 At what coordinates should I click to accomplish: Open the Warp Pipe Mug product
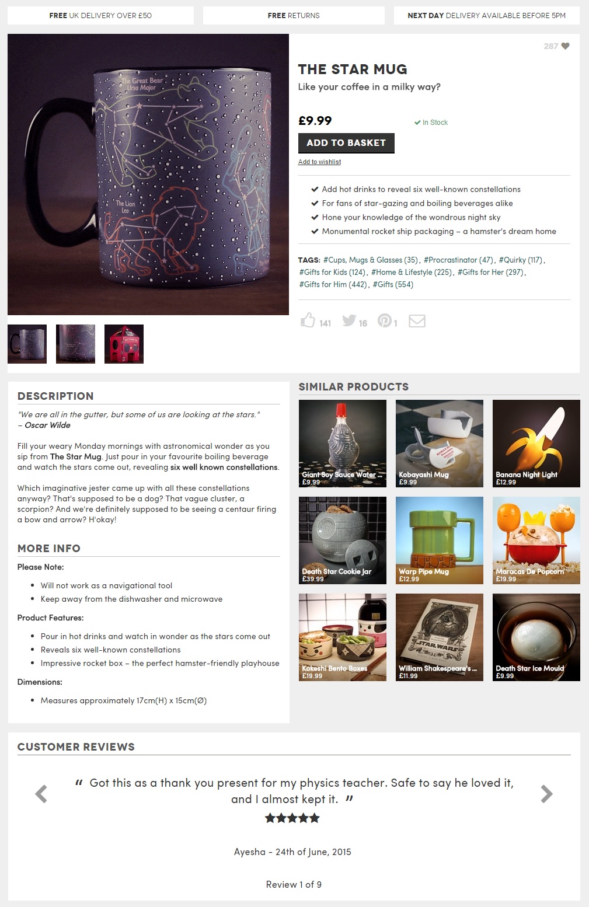[x=440, y=540]
